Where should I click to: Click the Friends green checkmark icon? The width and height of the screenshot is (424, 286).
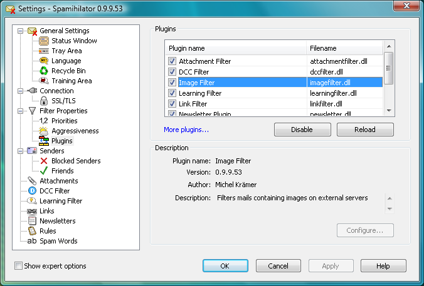coord(44,170)
